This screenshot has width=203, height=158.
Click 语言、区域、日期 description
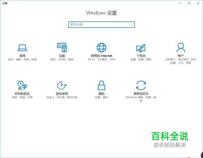click(22, 97)
